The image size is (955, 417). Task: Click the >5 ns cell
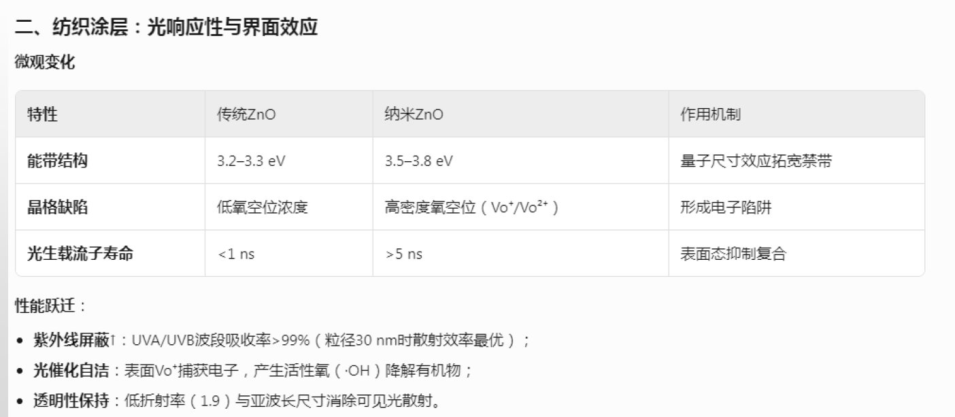click(x=404, y=254)
